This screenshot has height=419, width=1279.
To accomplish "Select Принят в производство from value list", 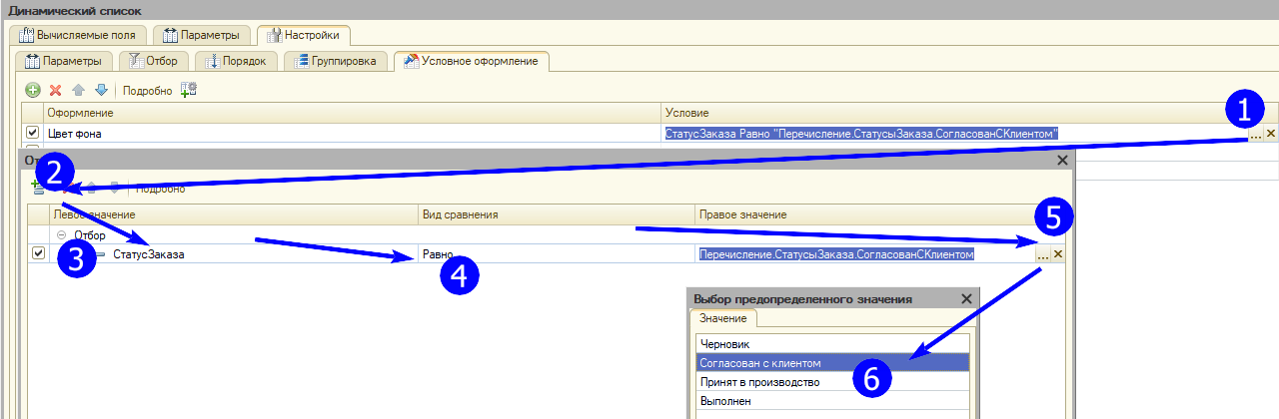I will (x=760, y=382).
